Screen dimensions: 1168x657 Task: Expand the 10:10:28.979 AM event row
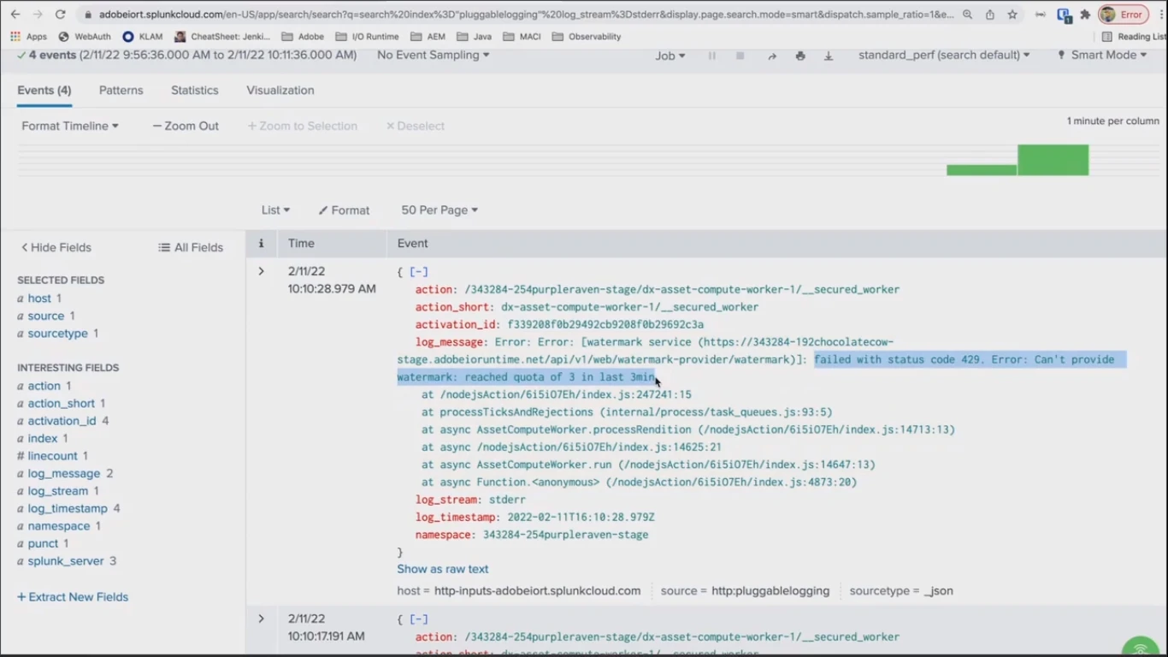coord(262,271)
